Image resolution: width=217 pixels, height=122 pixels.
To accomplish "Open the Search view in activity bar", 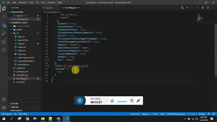I will coord(4,17).
